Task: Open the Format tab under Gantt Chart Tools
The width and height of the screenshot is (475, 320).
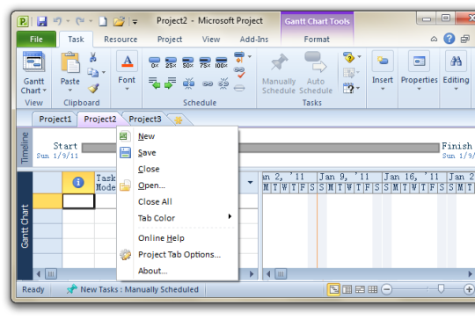Action: (317, 40)
